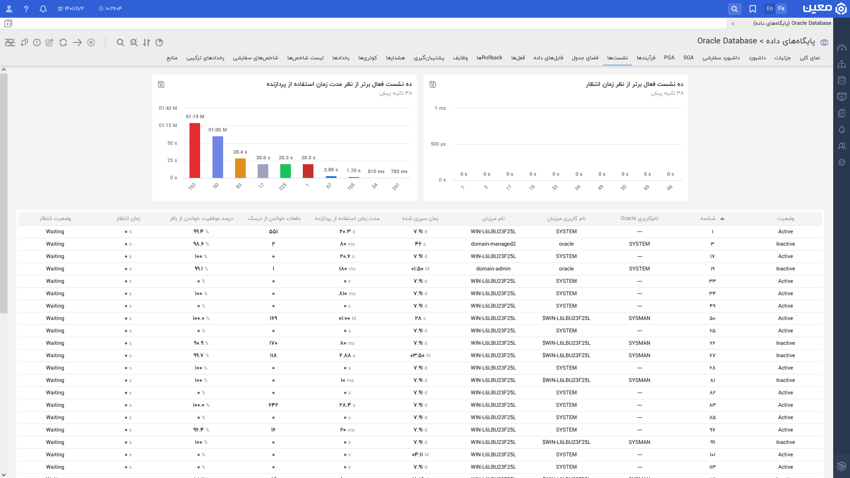Sort by نام‌کاربری Oracle header
The image size is (850, 478).
point(639,219)
